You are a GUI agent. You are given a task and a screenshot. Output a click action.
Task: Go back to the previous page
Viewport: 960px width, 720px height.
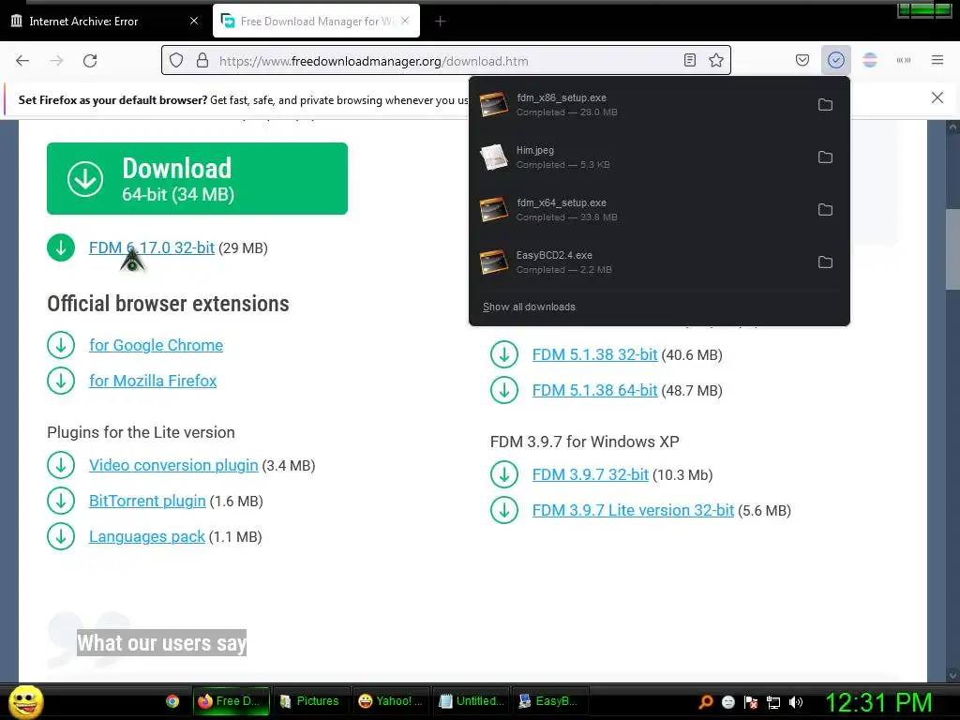click(22, 61)
